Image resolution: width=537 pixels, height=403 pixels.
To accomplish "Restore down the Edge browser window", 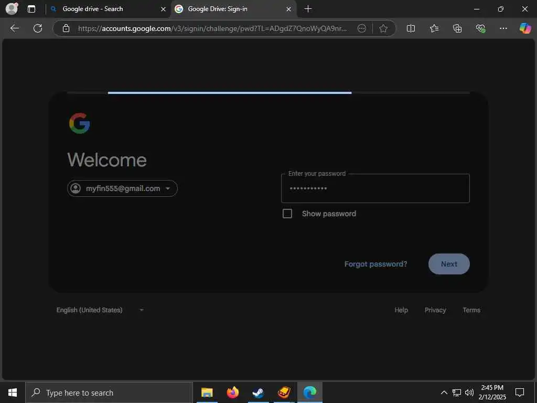I will 500,9.
